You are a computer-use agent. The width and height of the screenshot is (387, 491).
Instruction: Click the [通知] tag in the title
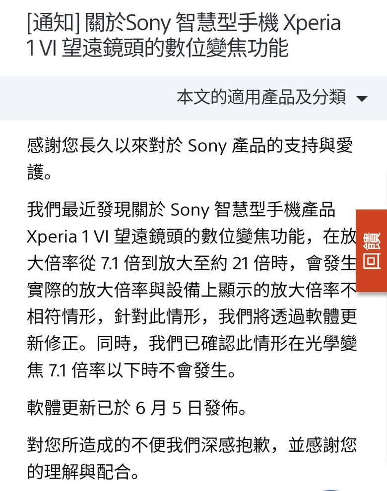(53, 23)
